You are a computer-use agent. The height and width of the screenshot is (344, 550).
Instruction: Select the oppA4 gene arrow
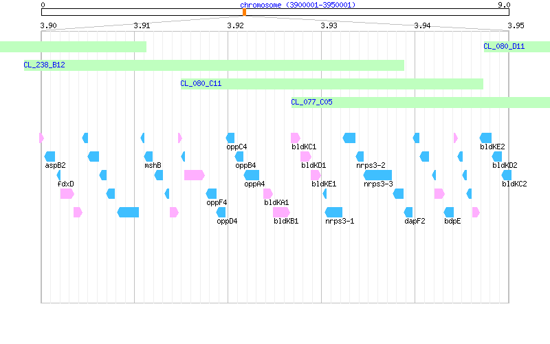coord(252,175)
